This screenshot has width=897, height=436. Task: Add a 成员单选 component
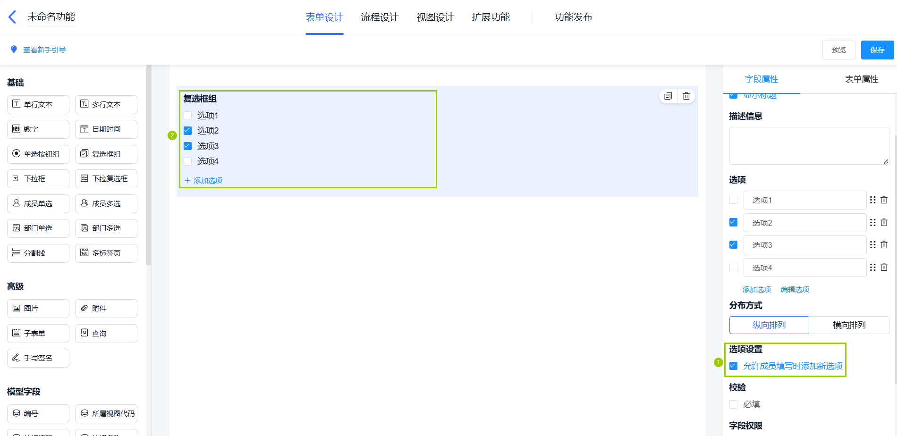(38, 204)
